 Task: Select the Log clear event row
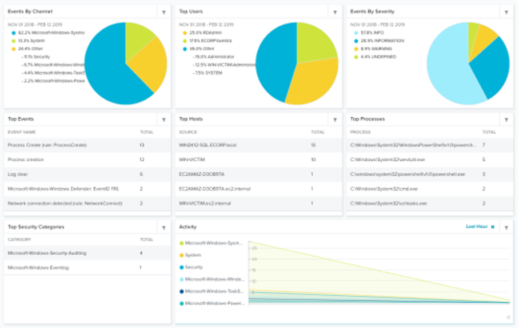tap(18, 174)
